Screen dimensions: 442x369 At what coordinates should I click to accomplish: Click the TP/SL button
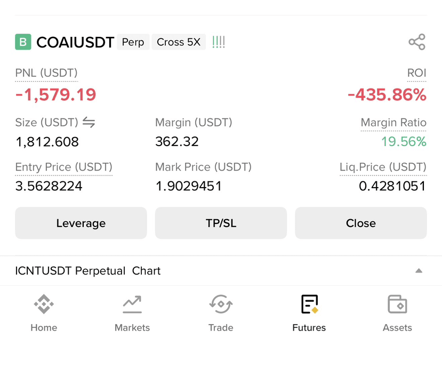[221, 223]
